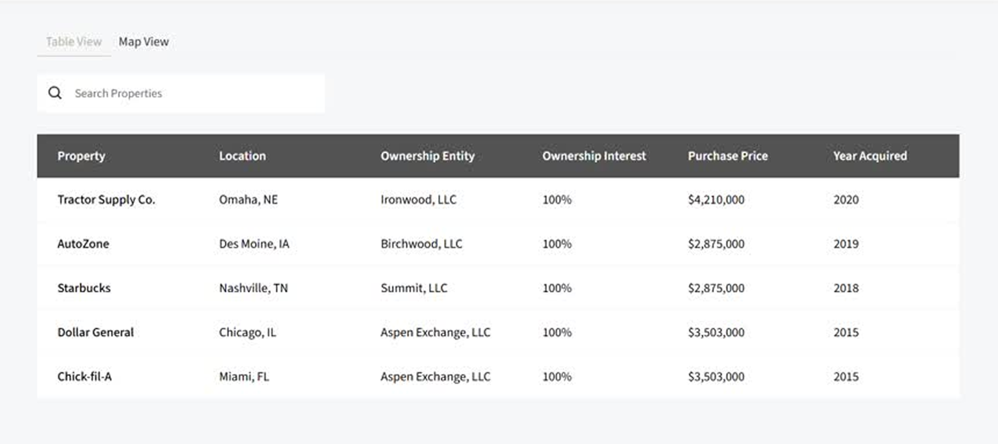Click the Year Acquired column header
The image size is (998, 444).
tap(870, 156)
